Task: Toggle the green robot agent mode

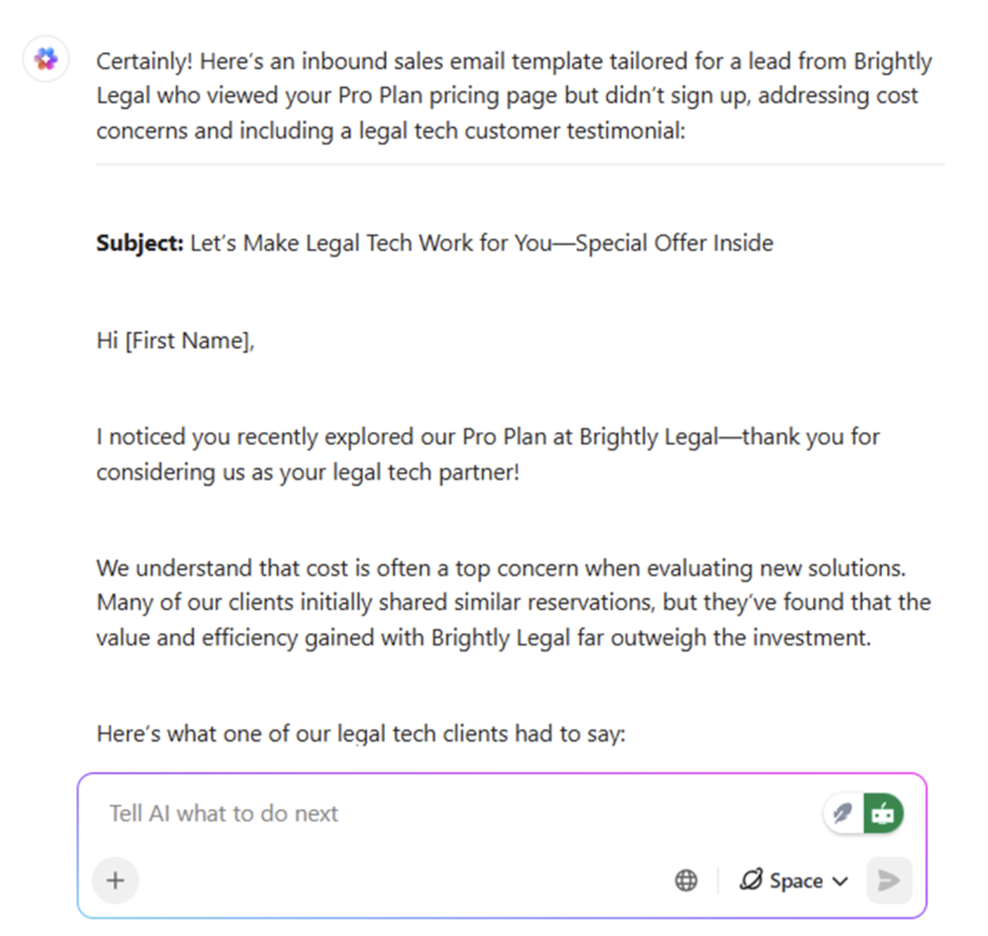Action: [x=883, y=814]
